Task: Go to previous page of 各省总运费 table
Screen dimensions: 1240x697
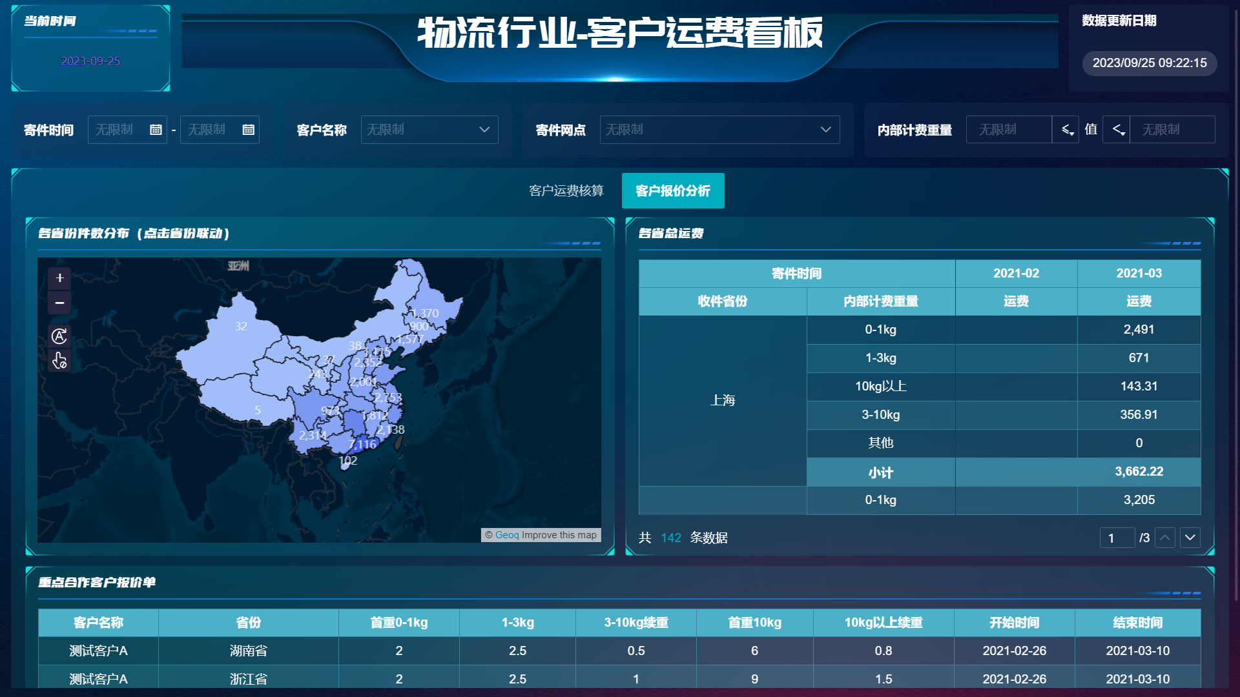Action: coord(1165,538)
